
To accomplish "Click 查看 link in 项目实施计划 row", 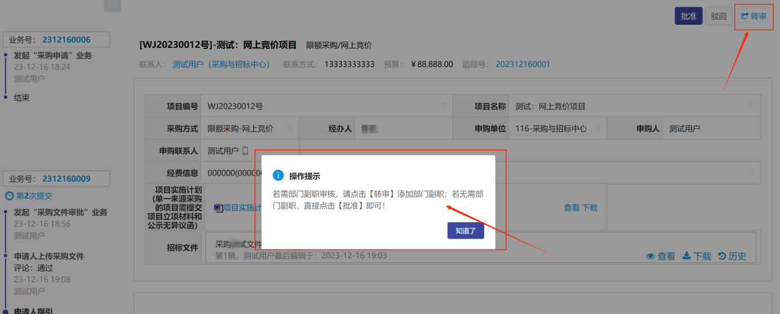I will (571, 208).
